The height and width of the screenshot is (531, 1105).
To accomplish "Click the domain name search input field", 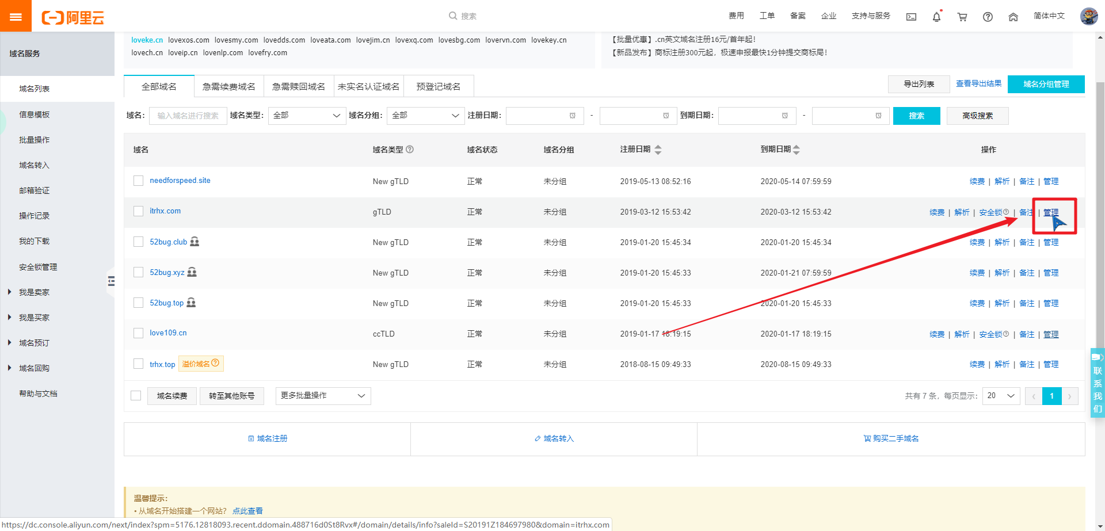I will 188,116.
